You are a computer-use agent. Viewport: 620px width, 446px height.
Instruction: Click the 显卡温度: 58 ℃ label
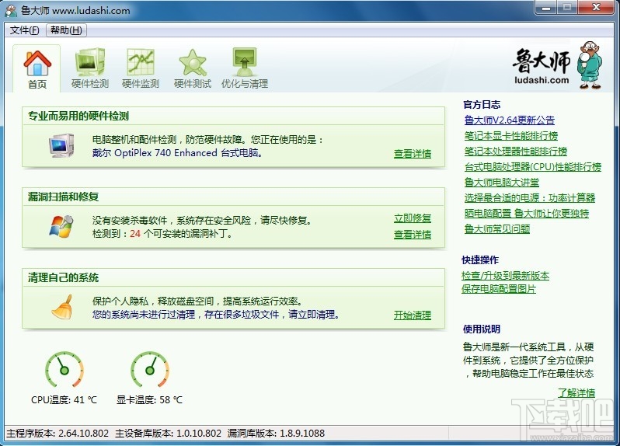point(149,400)
